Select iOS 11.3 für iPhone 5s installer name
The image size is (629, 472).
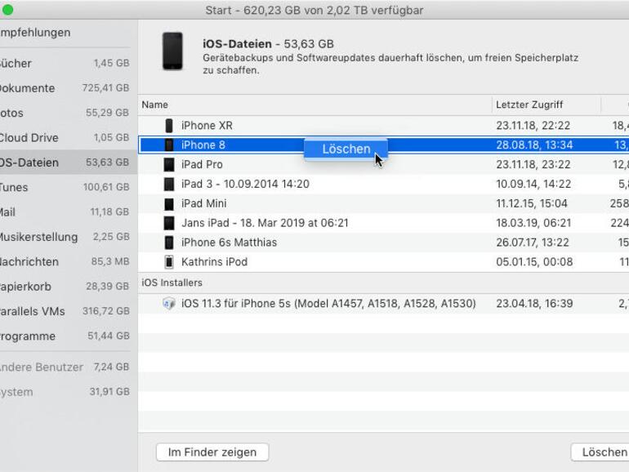pyautogui.click(x=328, y=304)
